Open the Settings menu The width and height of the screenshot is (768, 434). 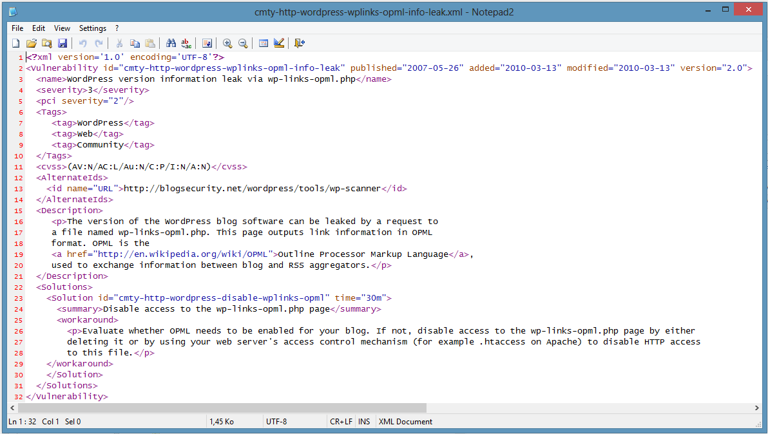93,28
